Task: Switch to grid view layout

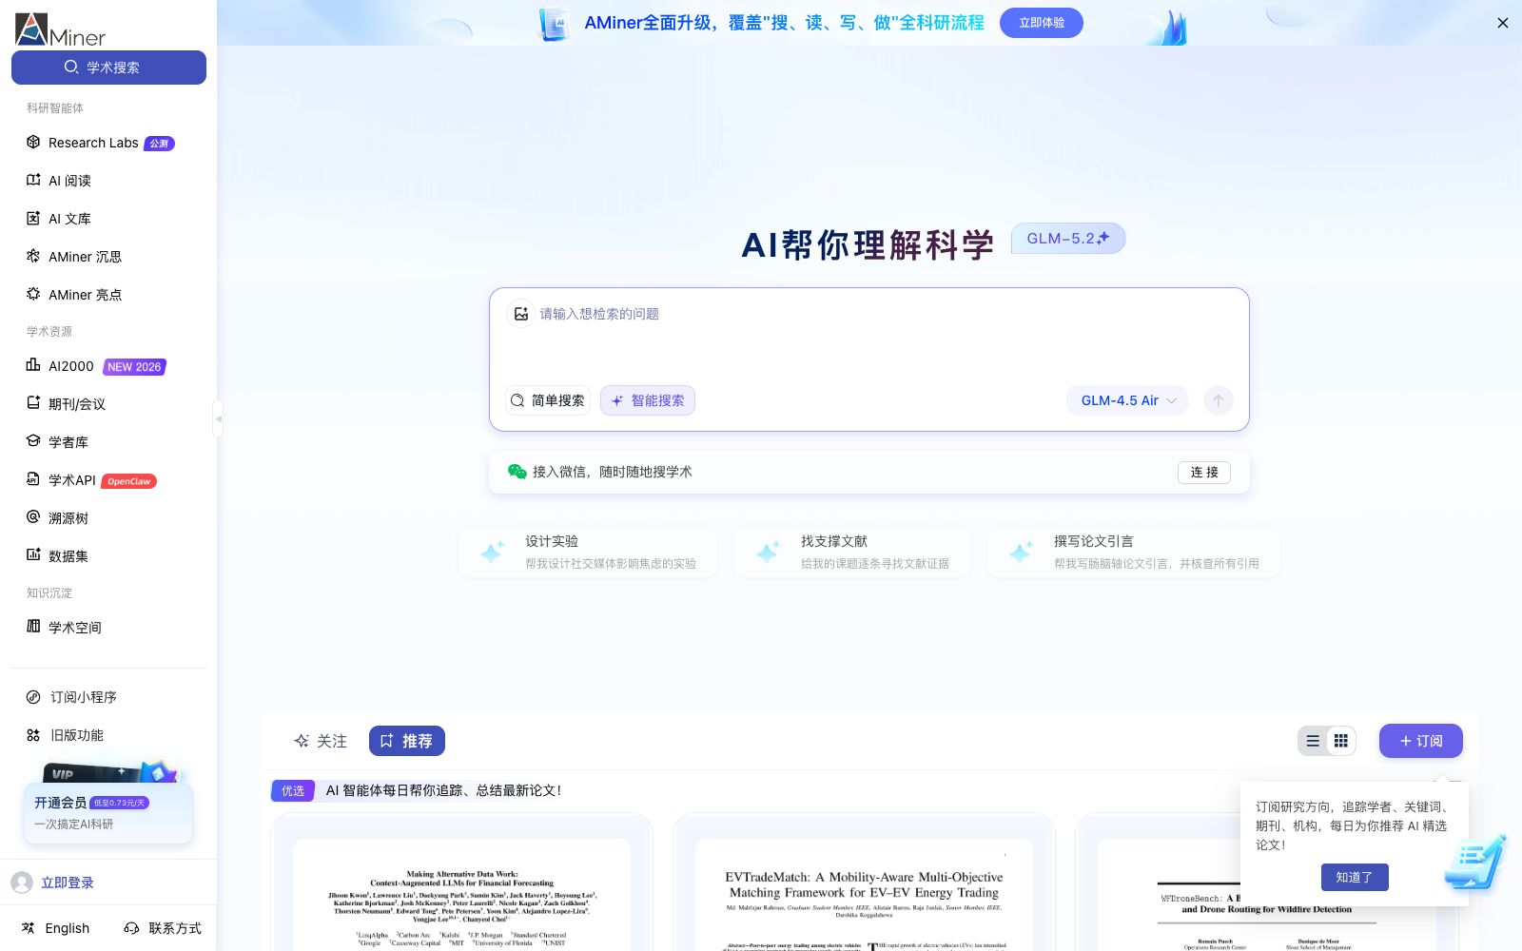Action: [x=1341, y=741]
